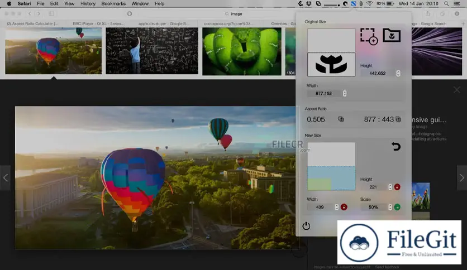This screenshot has width=467, height=270.
Task: Switch to cocoapods.org tab
Action: coord(229,23)
